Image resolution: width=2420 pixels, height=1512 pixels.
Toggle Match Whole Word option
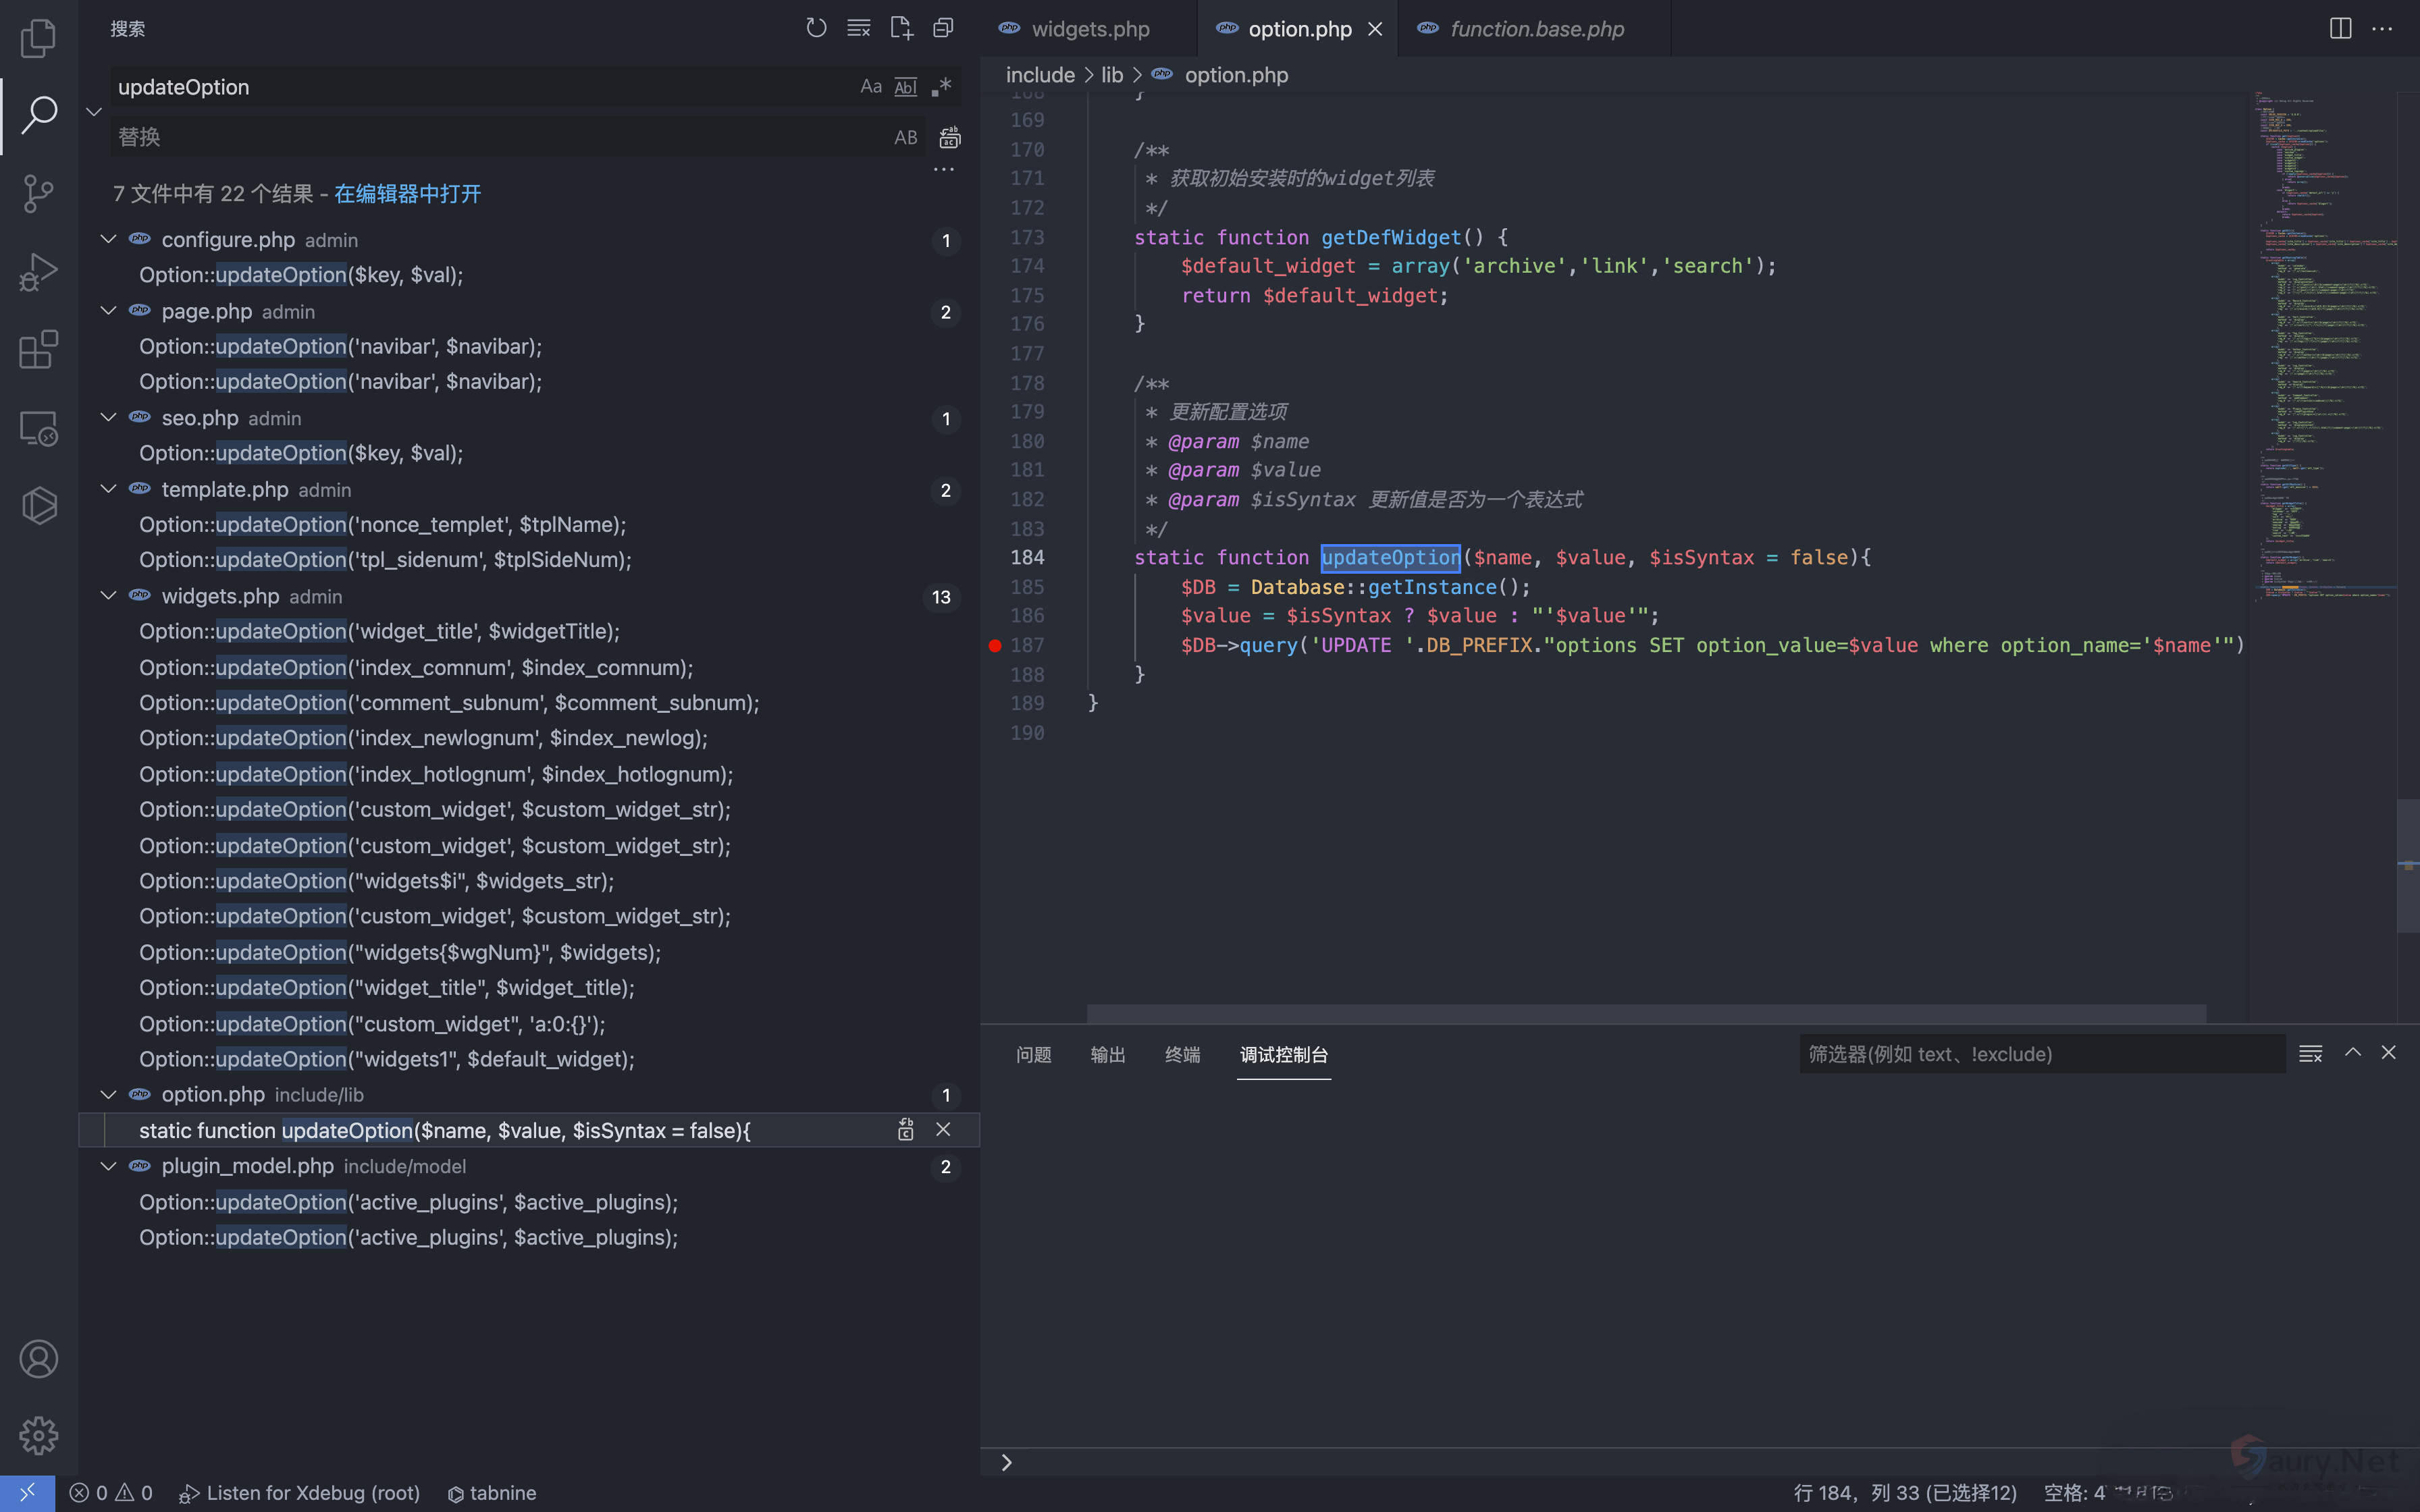click(905, 87)
